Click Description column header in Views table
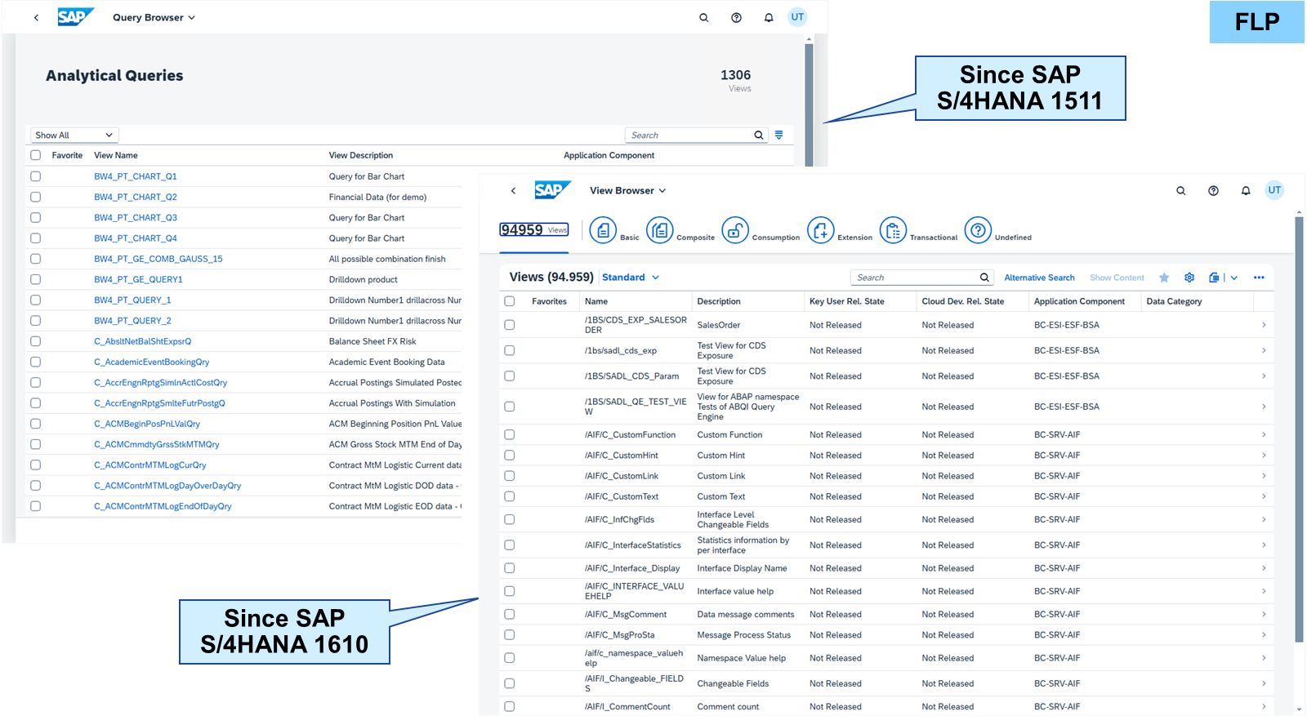The width and height of the screenshot is (1307, 716). coord(718,301)
